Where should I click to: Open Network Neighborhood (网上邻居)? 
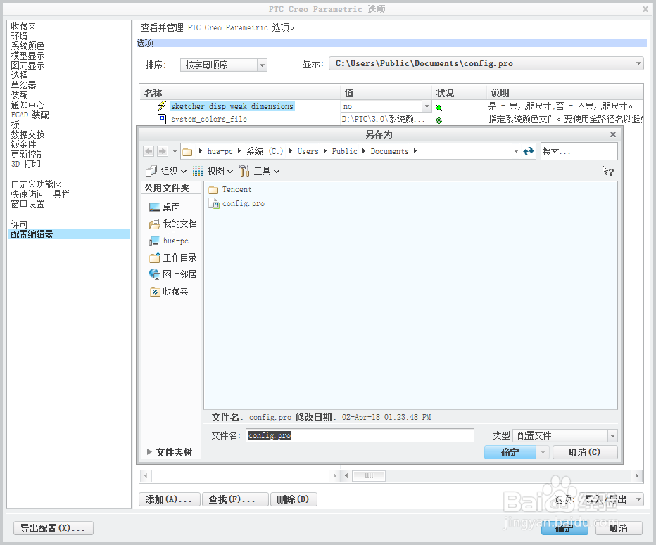(x=172, y=274)
